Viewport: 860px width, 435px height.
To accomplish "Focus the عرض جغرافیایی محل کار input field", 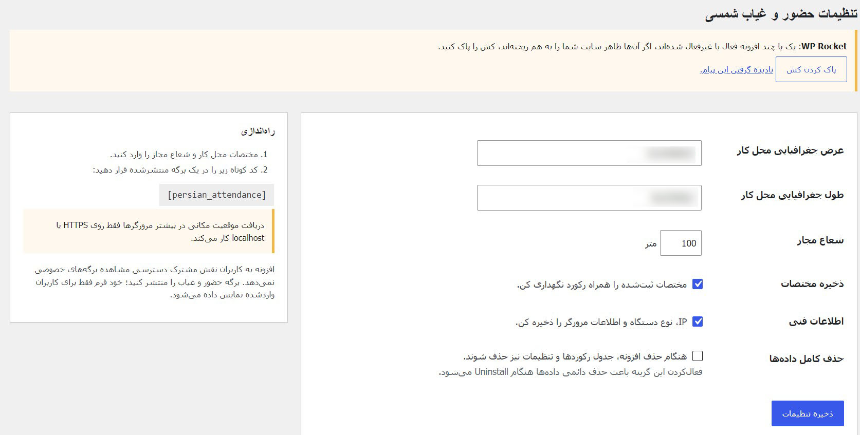I will coord(589,153).
